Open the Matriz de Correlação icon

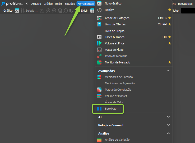pos(99,90)
